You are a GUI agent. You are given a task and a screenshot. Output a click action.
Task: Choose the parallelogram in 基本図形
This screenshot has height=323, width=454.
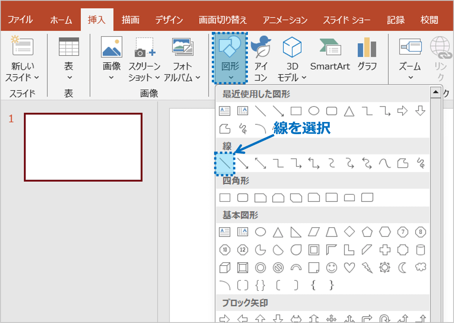(x=314, y=232)
